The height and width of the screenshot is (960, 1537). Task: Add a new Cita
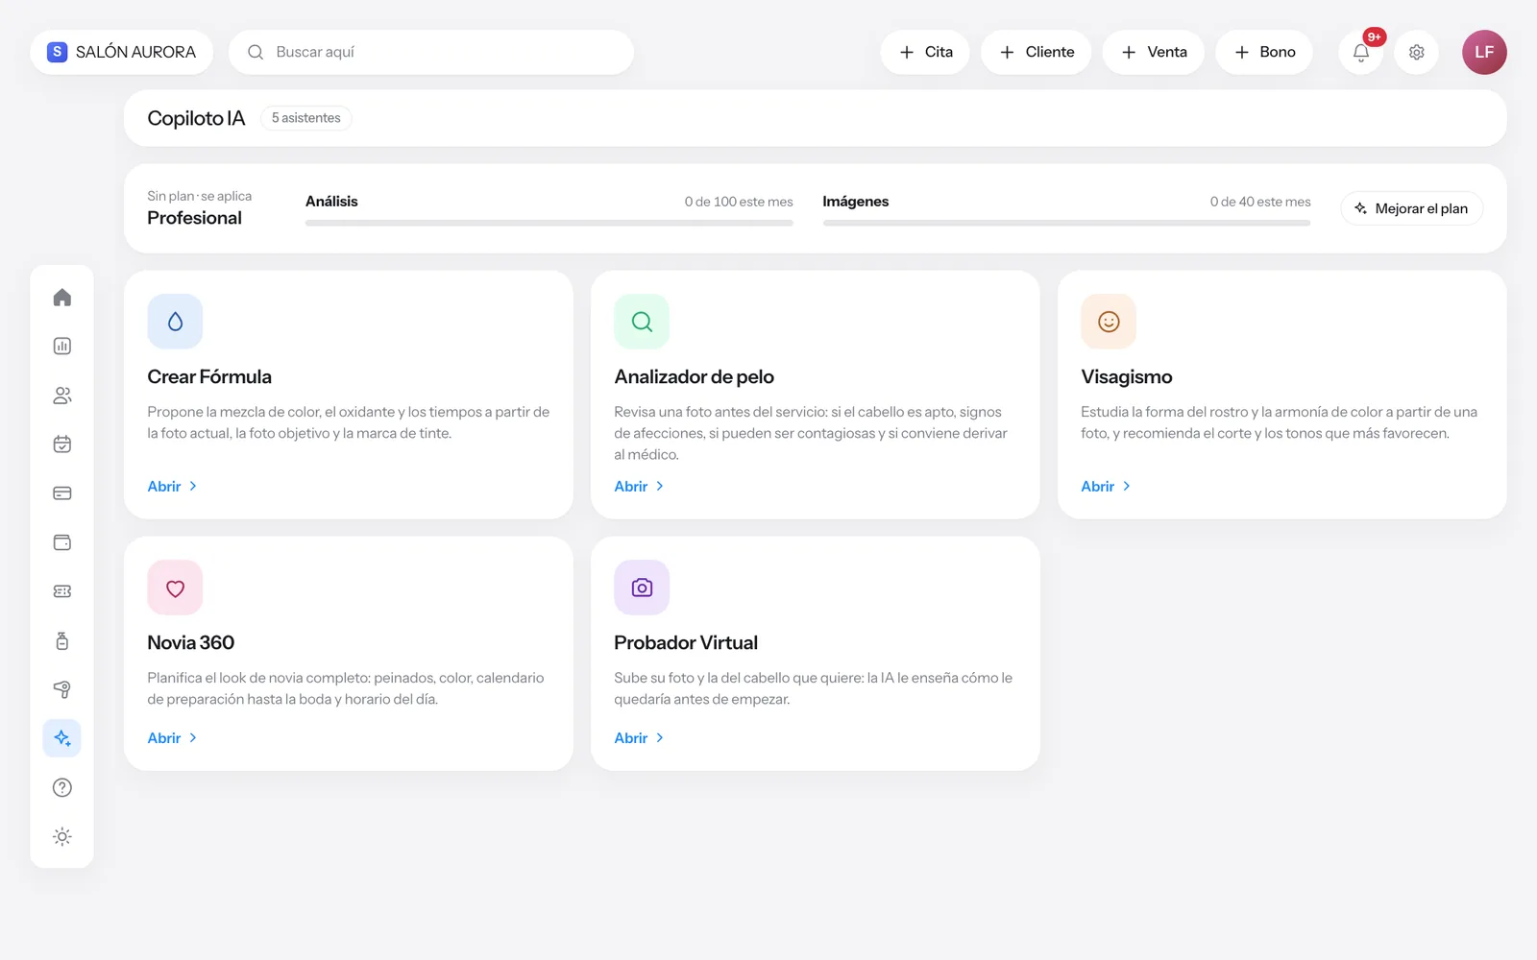[x=925, y=52]
